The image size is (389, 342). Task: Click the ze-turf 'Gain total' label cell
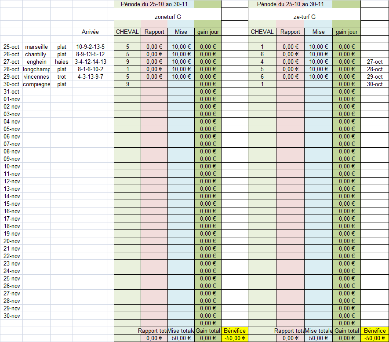346,331
